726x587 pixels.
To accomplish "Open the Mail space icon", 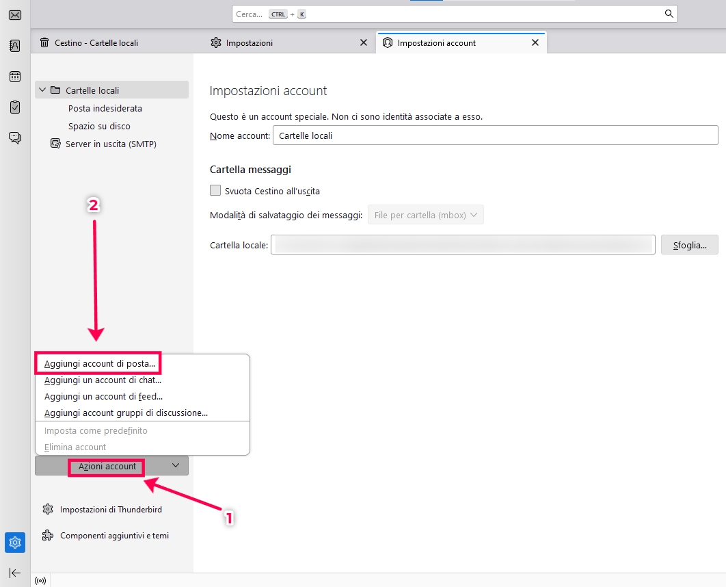I will coord(15,15).
